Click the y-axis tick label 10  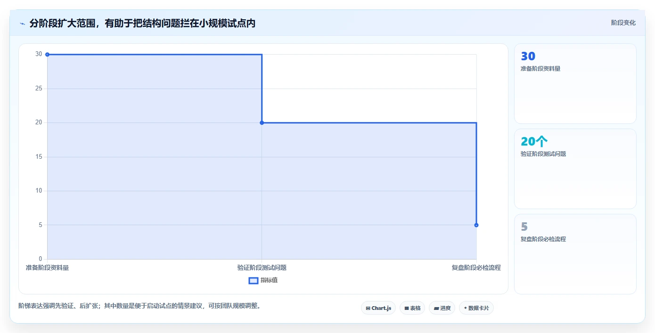tap(39, 191)
